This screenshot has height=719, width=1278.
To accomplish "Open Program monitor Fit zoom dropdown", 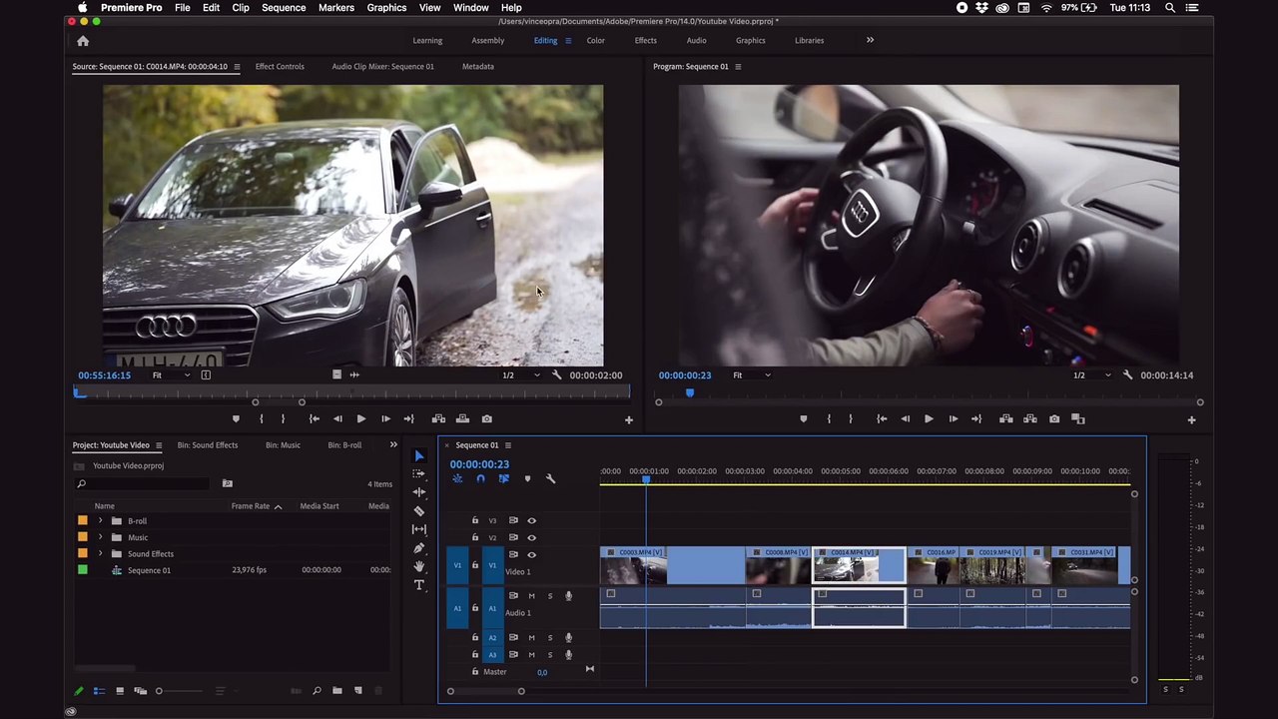I will point(751,375).
